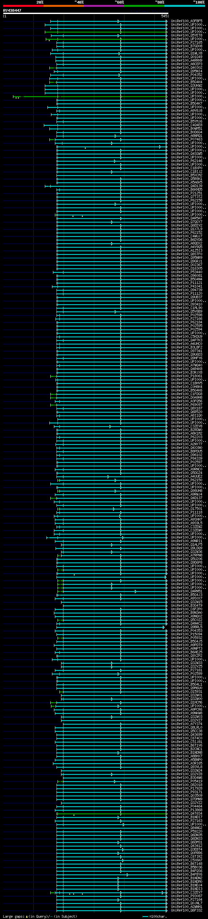Open hit UniRef100_P27165
Viewport: 208px width, 919px height.
click(187, 42)
